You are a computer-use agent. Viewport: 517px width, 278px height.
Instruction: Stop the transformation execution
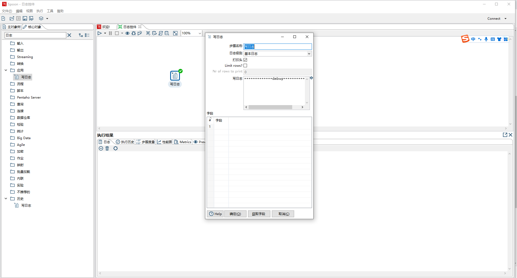tap(117, 33)
